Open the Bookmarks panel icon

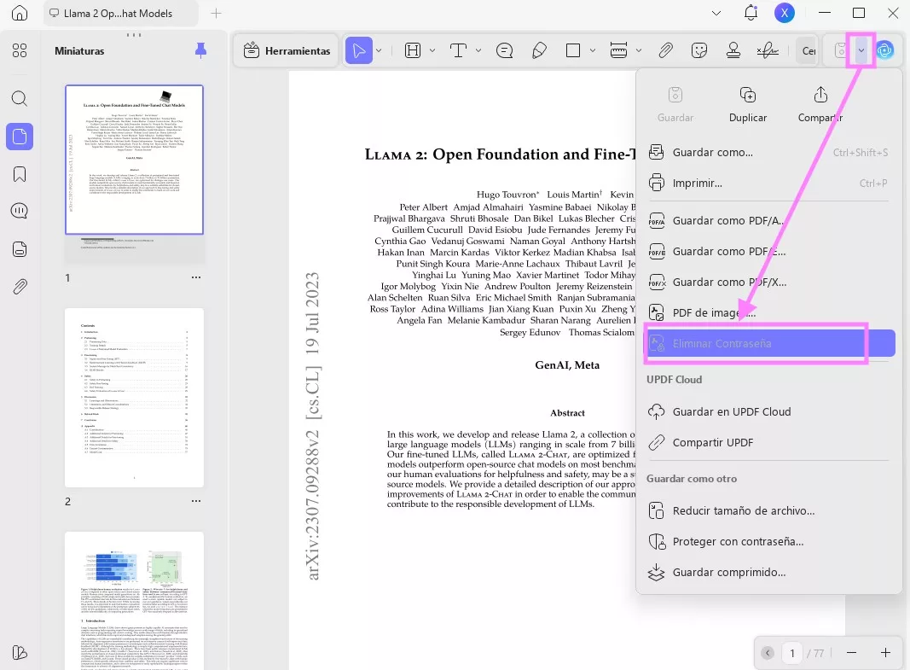pos(19,174)
